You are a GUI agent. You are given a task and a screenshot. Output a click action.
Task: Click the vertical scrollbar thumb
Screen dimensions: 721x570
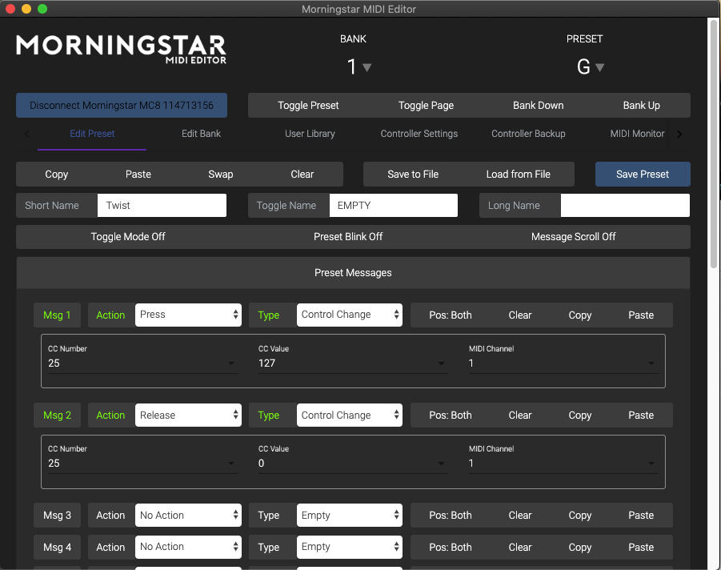point(714,143)
